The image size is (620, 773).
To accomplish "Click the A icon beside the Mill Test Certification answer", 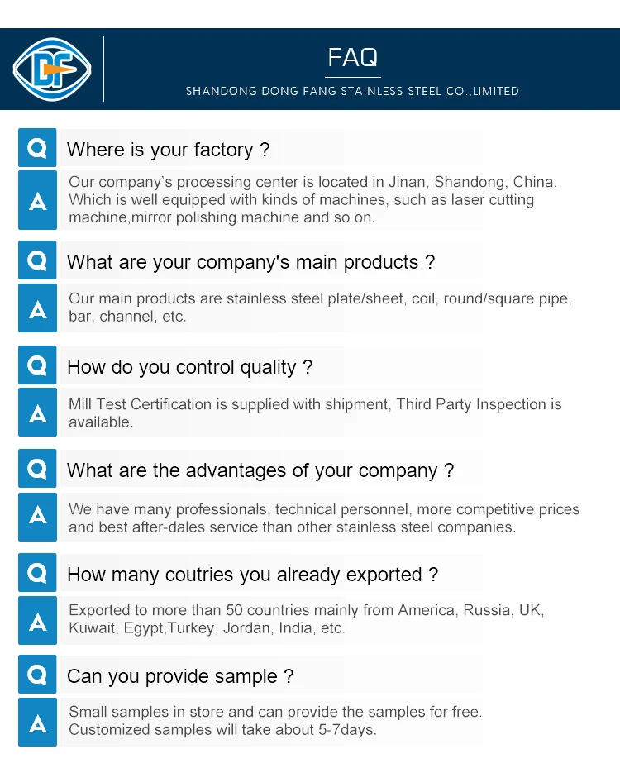I will pos(37,413).
